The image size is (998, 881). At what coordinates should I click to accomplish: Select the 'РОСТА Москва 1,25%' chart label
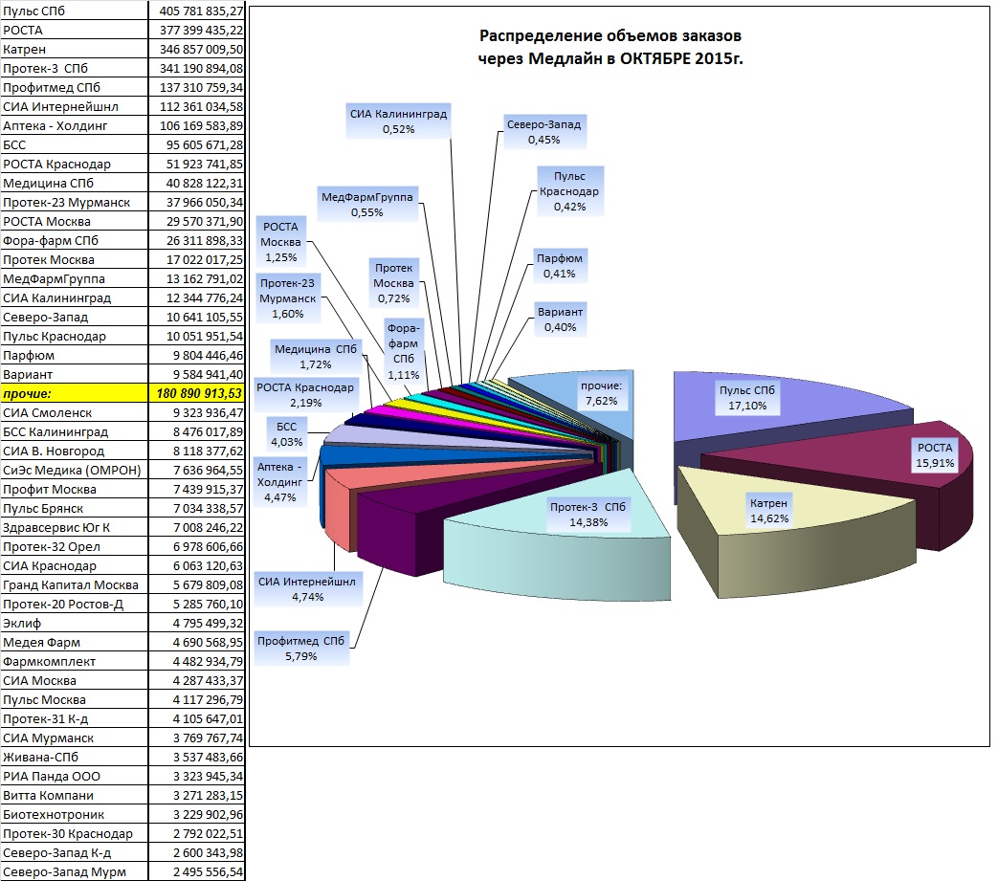point(280,242)
